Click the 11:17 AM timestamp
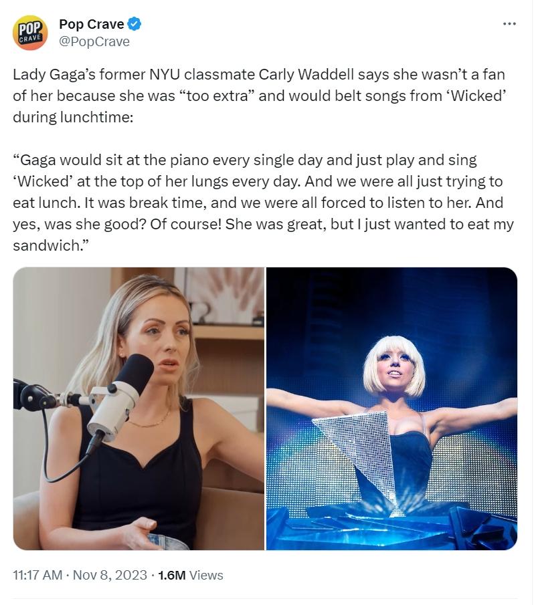 point(37,575)
